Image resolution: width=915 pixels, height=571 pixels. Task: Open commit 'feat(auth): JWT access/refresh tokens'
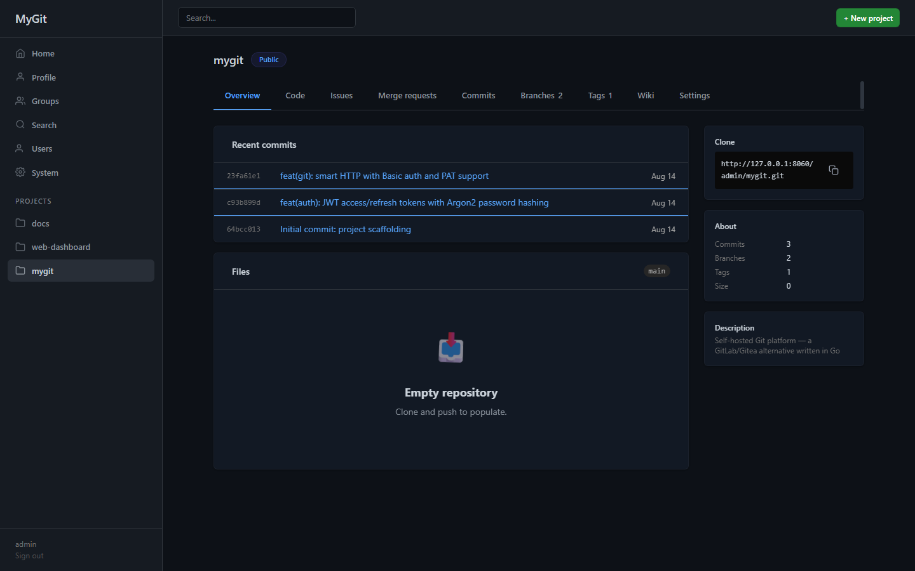(414, 202)
